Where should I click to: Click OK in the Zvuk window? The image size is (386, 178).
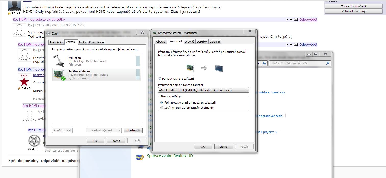[95, 141]
